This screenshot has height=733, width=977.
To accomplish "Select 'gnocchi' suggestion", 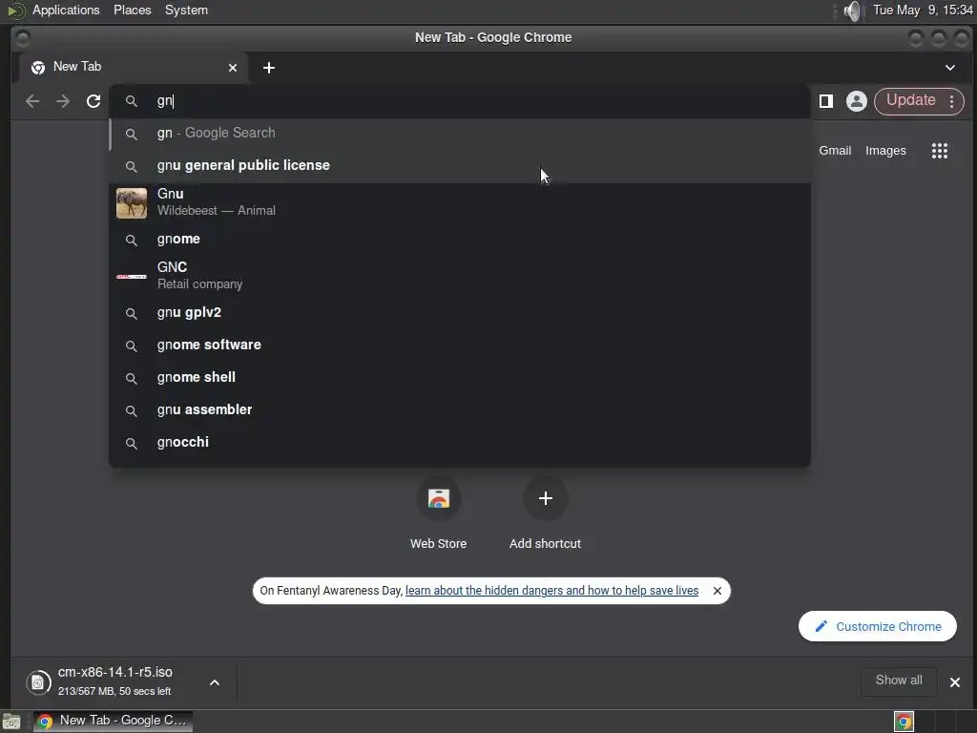I will [x=460, y=443].
